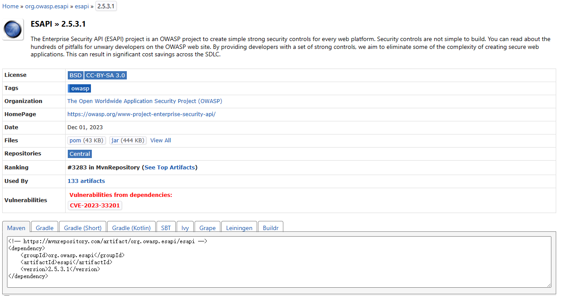Click the Central repository badge
The width and height of the screenshot is (561, 296).
80,154
